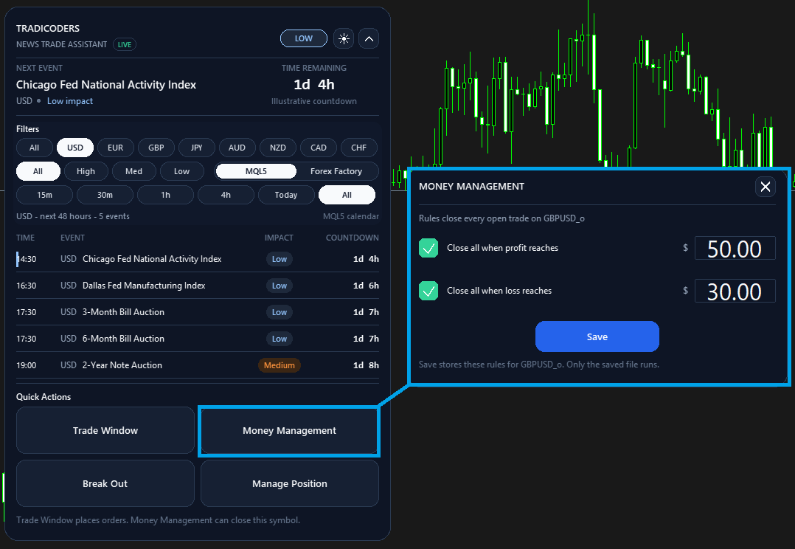795x549 pixels.
Task: Close the Money Management dialog
Action: point(765,187)
